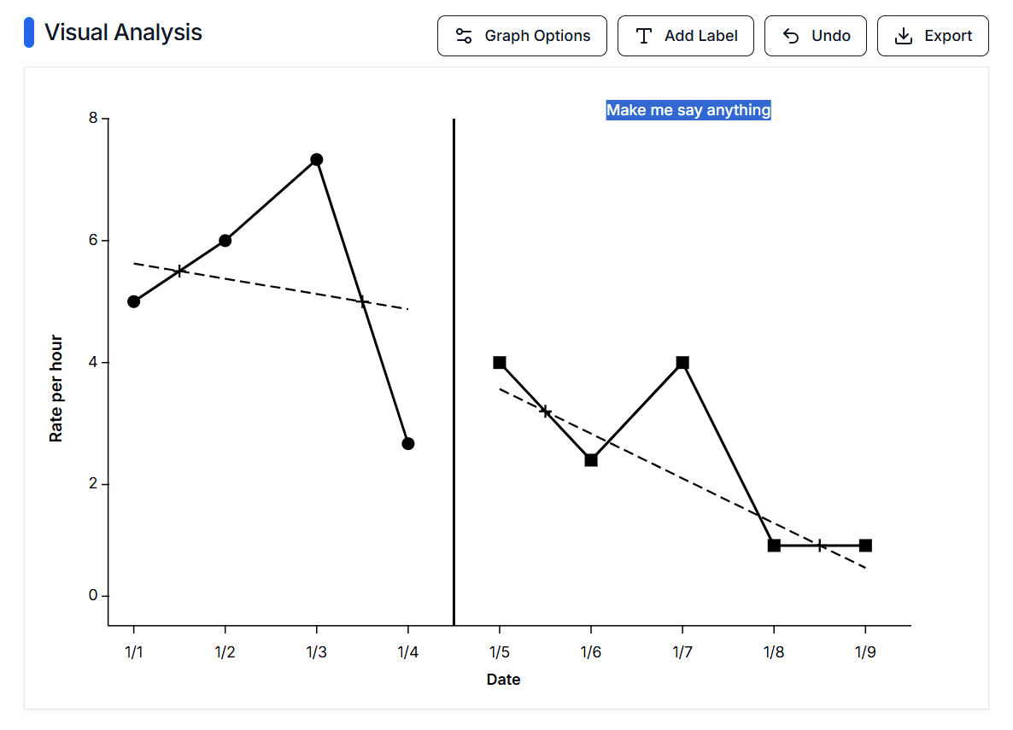Click the square data point on 1/5
The image size is (1013, 730).
(x=500, y=363)
